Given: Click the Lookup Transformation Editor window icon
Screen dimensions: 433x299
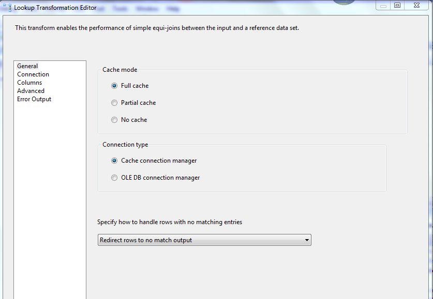Looking at the screenshot, I should 7,8.
